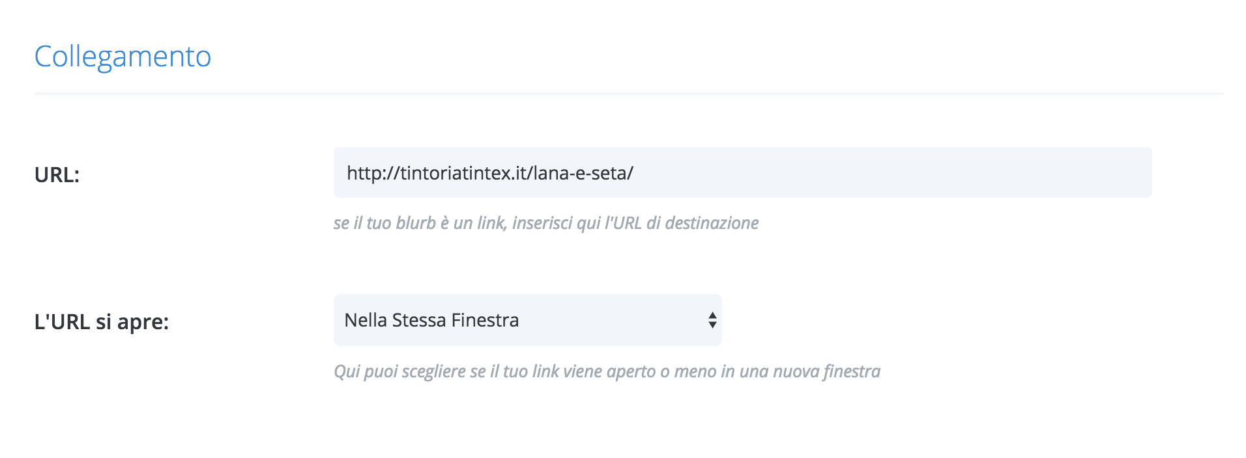
Task: Click the "Collegamento" section heading
Action: tap(123, 57)
